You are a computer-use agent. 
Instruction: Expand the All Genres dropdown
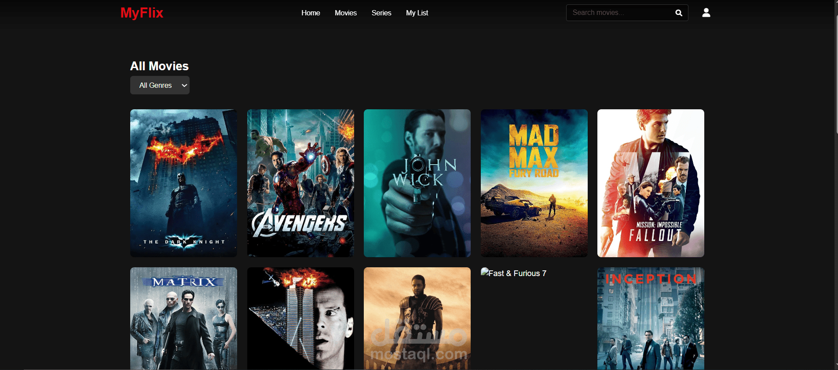coord(160,85)
